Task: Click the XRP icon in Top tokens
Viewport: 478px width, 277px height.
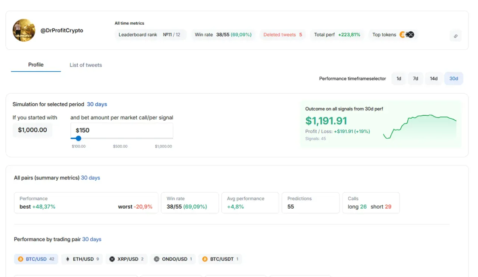Action: click(x=411, y=35)
